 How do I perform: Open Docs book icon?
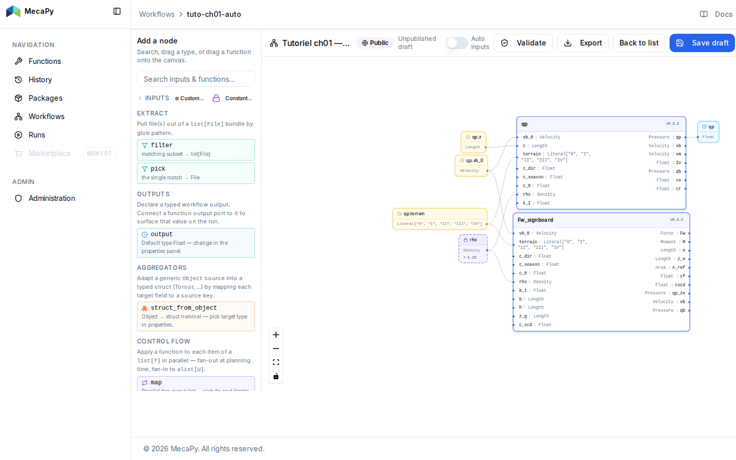704,14
